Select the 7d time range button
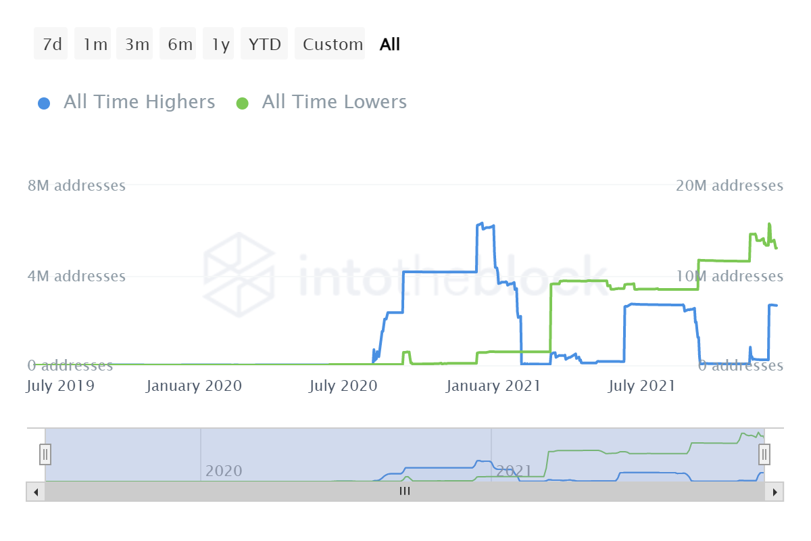The width and height of the screenshot is (811, 541). point(51,45)
